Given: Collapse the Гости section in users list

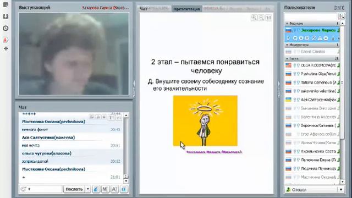Looking at the screenshot, I should (287, 58).
